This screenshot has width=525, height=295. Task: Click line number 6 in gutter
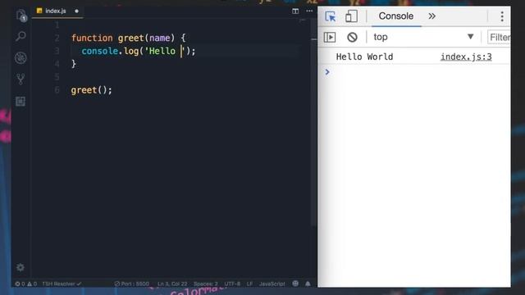57,90
